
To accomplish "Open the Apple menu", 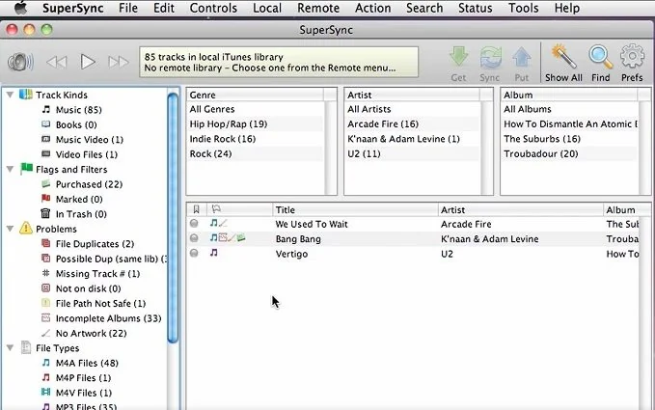I will pyautogui.click(x=20, y=8).
